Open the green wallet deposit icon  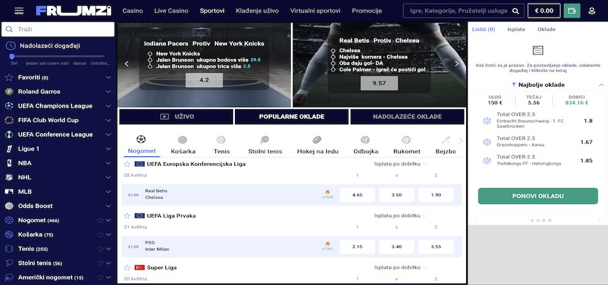coord(571,11)
